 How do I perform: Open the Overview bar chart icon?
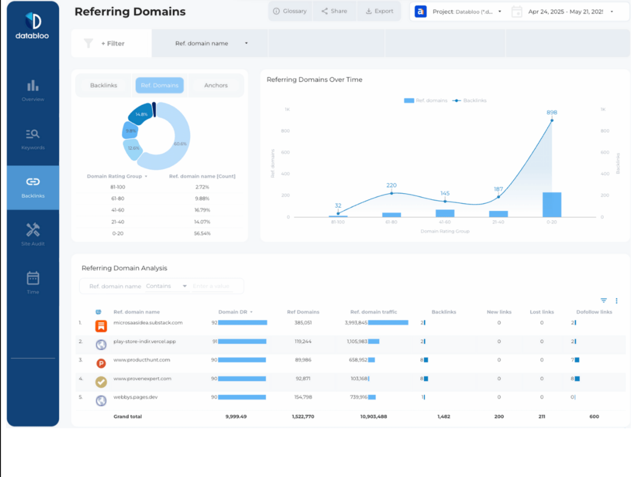pos(33,86)
